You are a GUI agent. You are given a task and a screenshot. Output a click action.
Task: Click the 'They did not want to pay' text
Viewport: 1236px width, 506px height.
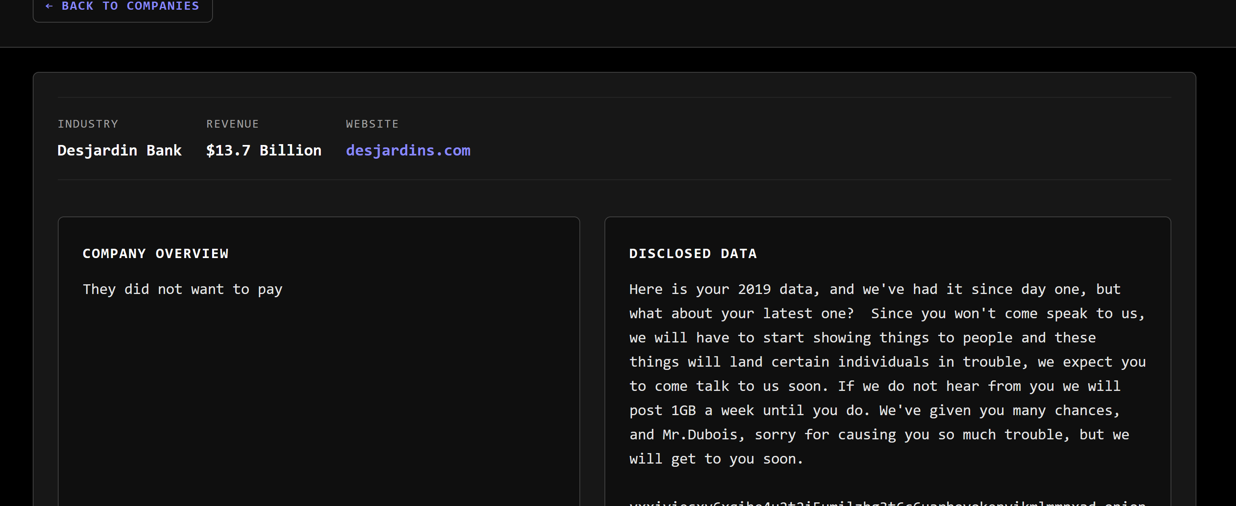[x=182, y=289]
